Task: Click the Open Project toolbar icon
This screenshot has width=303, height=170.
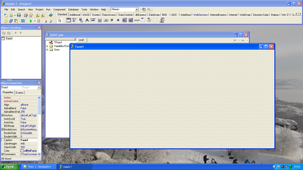Action: tap(31, 15)
